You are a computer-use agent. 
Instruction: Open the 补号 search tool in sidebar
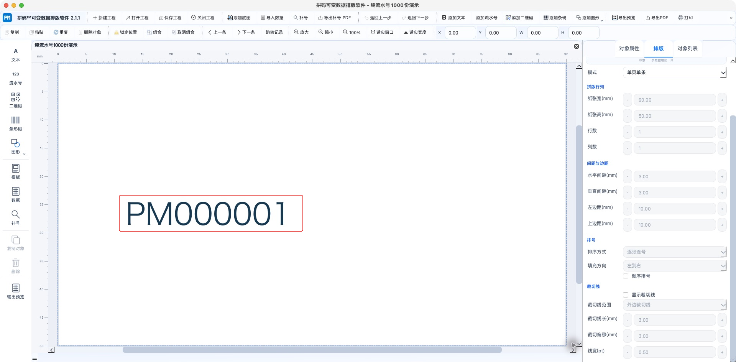[16, 217]
